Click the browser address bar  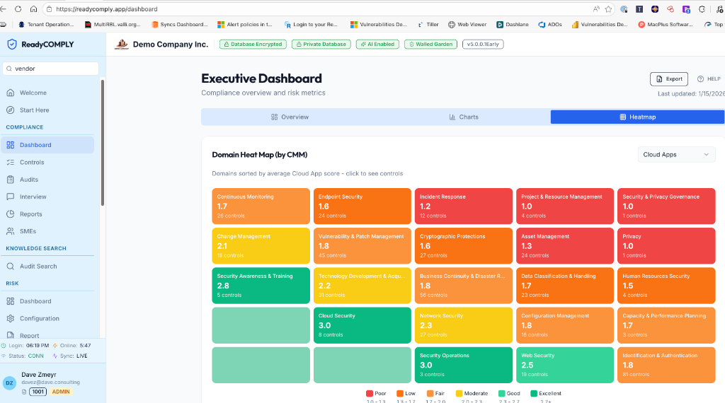[x=319, y=8]
